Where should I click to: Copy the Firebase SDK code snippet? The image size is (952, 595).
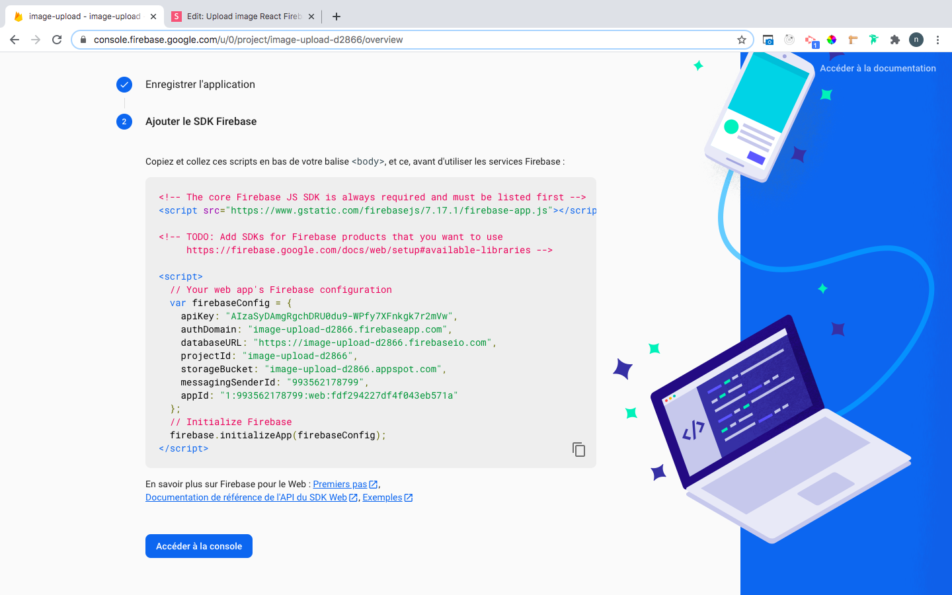click(x=578, y=450)
